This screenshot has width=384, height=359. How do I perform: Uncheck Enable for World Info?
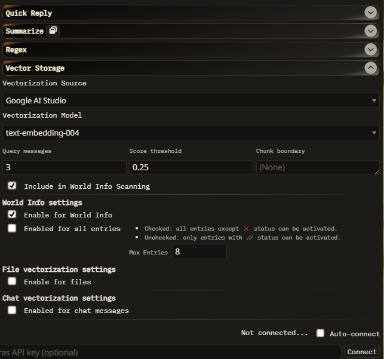[12, 214]
